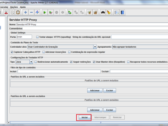Open the Ajuda menu
168x126 pixels.
[x=23, y=7]
